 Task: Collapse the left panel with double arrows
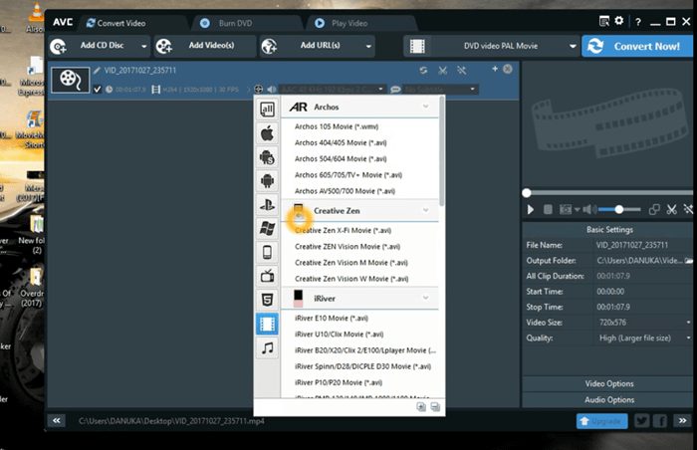point(57,421)
